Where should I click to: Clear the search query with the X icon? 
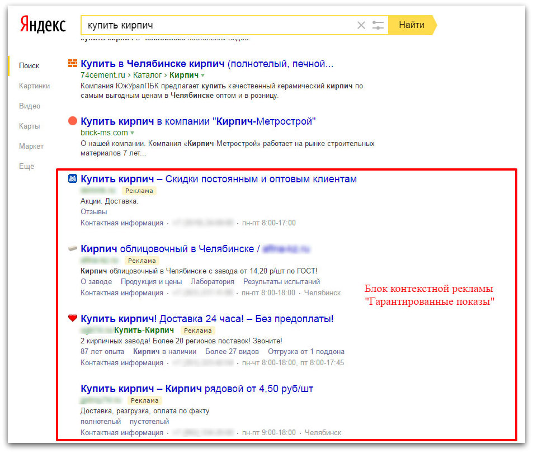click(361, 25)
